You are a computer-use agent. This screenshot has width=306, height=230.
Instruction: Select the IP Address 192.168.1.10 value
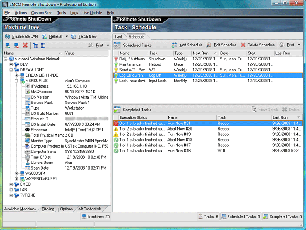[76, 86]
